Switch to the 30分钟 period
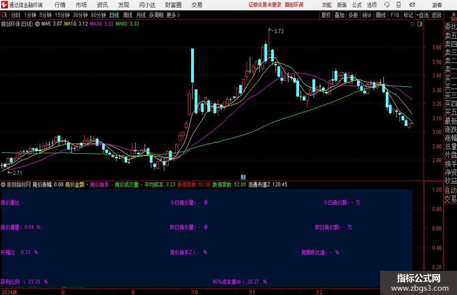Image resolution: width=457 pixels, height=295 pixels. [x=80, y=15]
